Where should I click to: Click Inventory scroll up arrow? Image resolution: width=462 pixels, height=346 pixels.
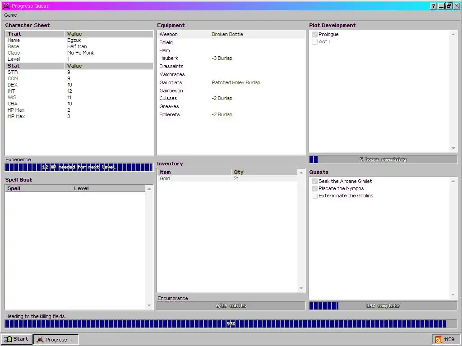(301, 173)
